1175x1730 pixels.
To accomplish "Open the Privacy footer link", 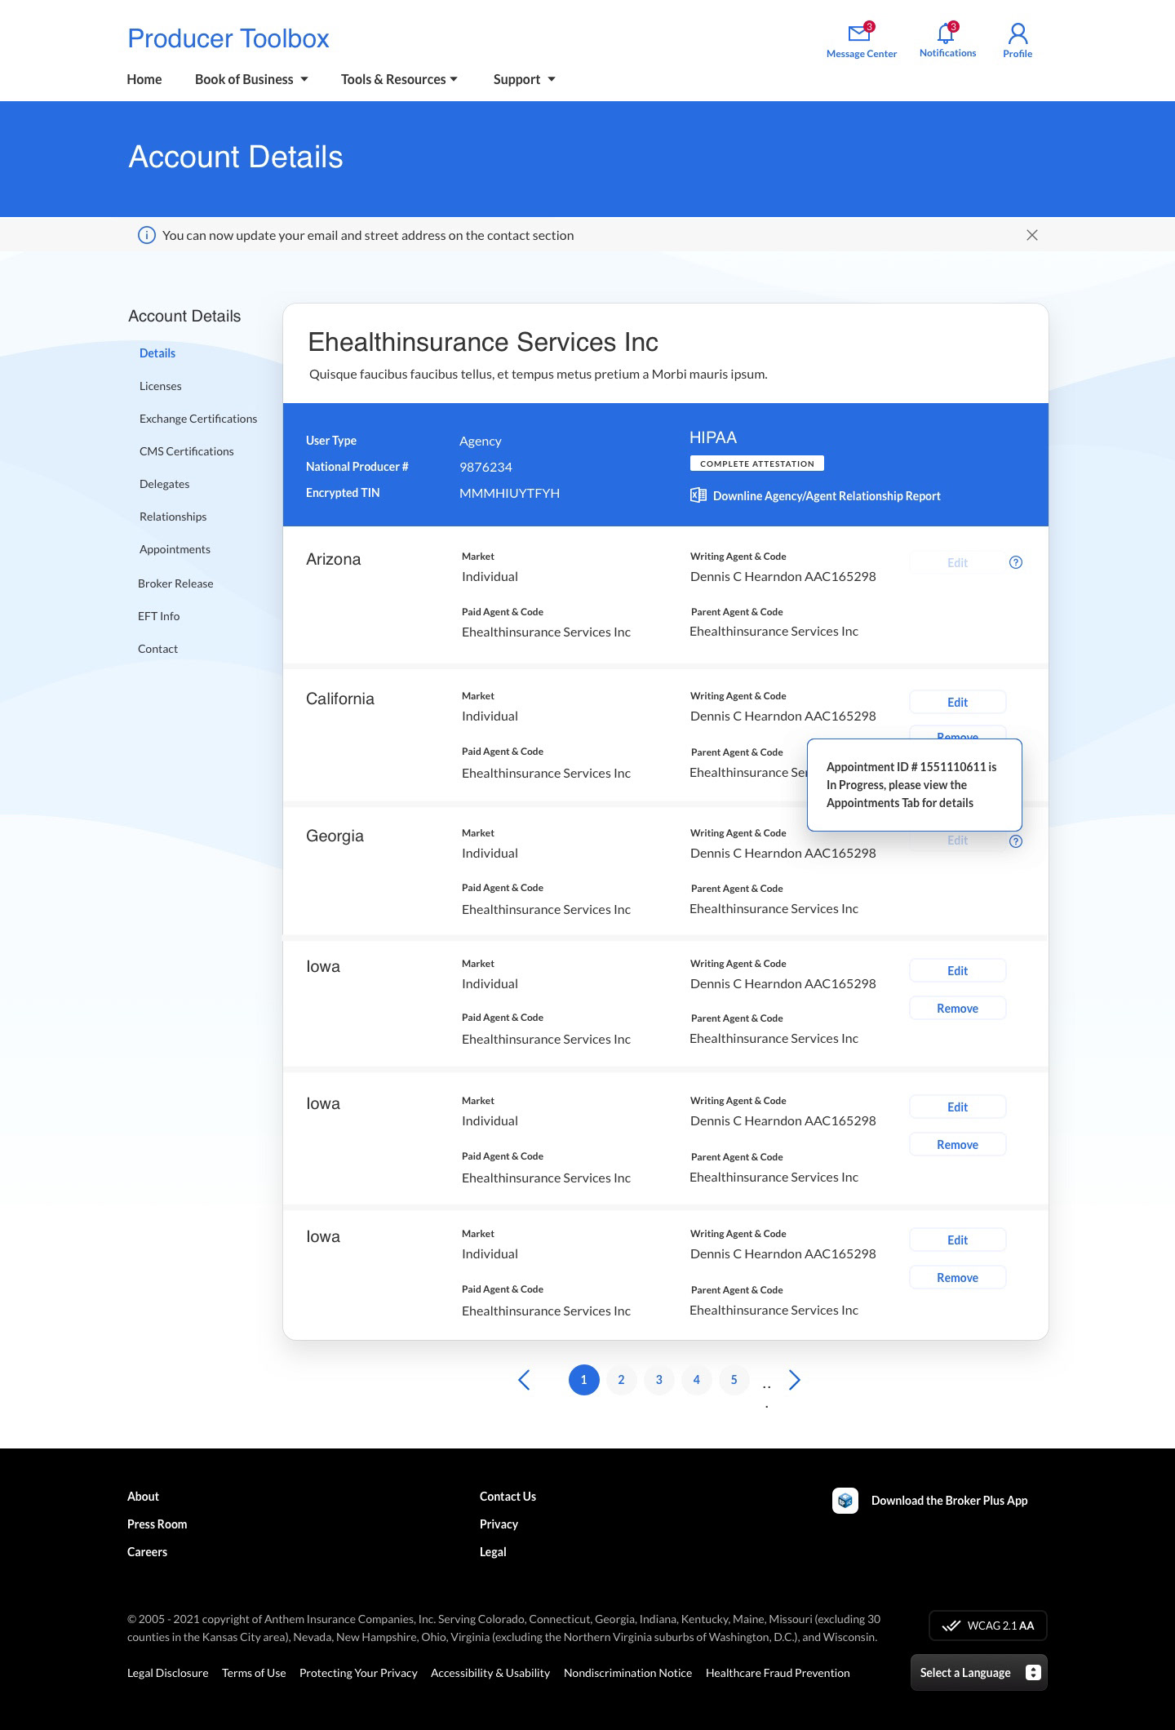I will [x=499, y=1524].
